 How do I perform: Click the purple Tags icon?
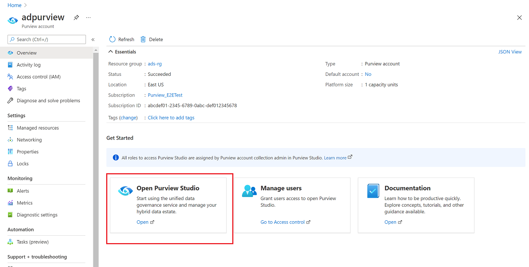coord(11,89)
